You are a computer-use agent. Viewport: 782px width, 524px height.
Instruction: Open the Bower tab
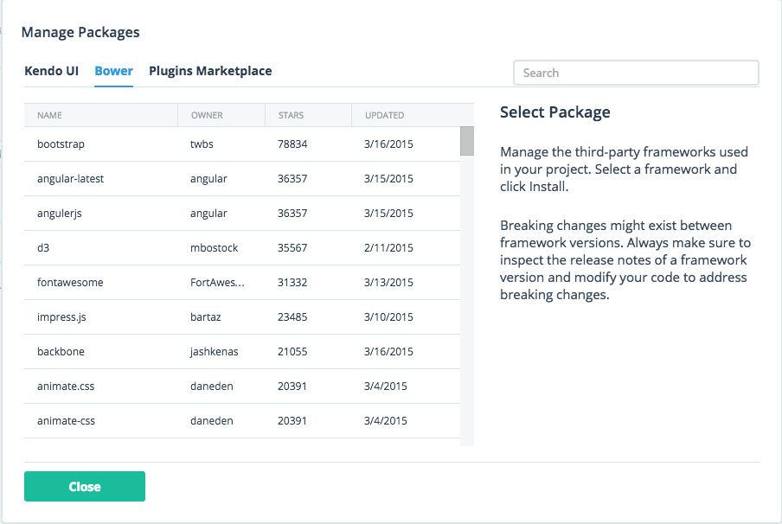click(x=113, y=71)
